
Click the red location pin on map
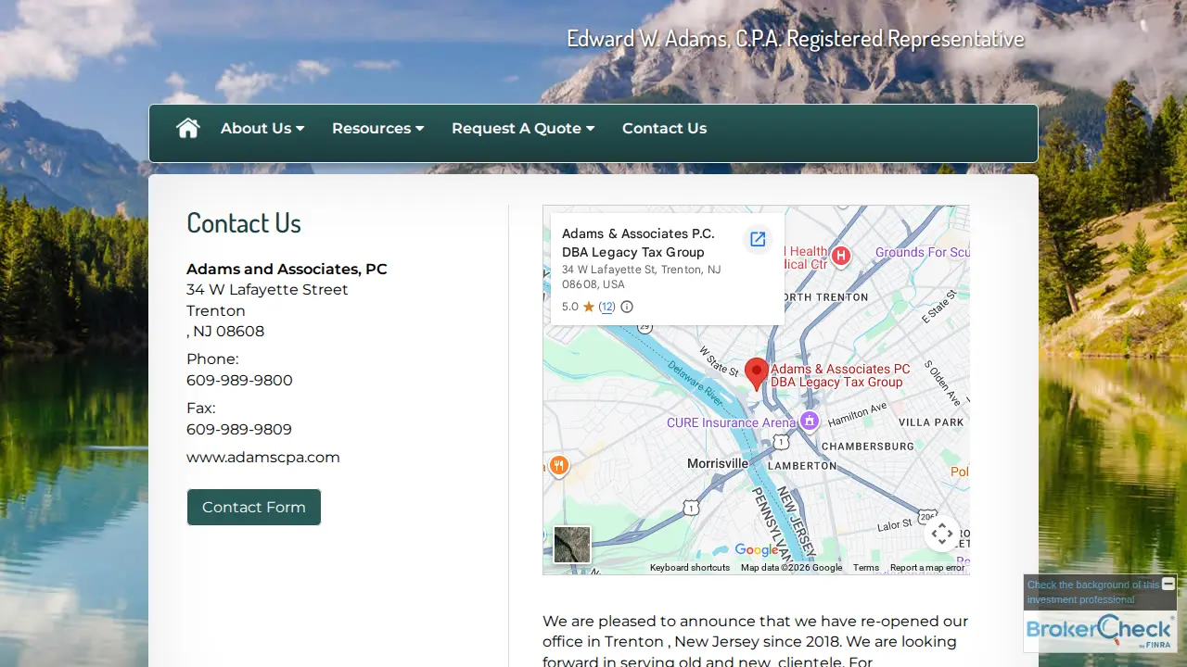(x=757, y=374)
